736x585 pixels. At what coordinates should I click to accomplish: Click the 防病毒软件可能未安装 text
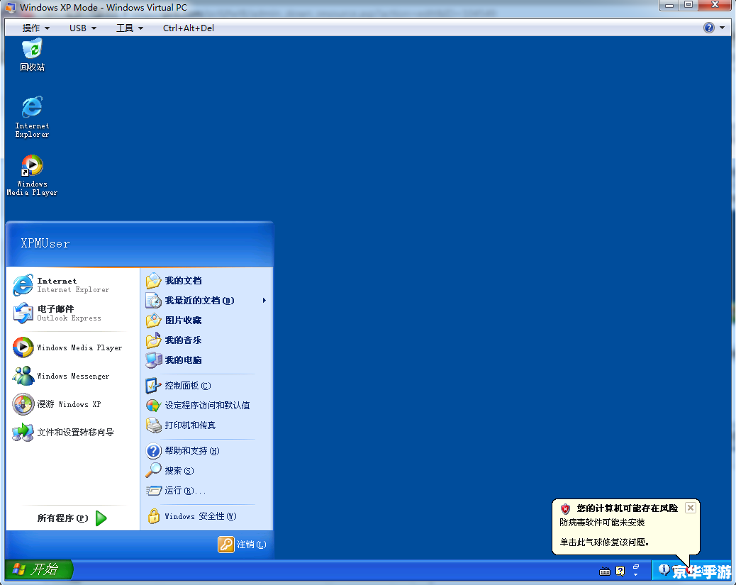coord(602,523)
